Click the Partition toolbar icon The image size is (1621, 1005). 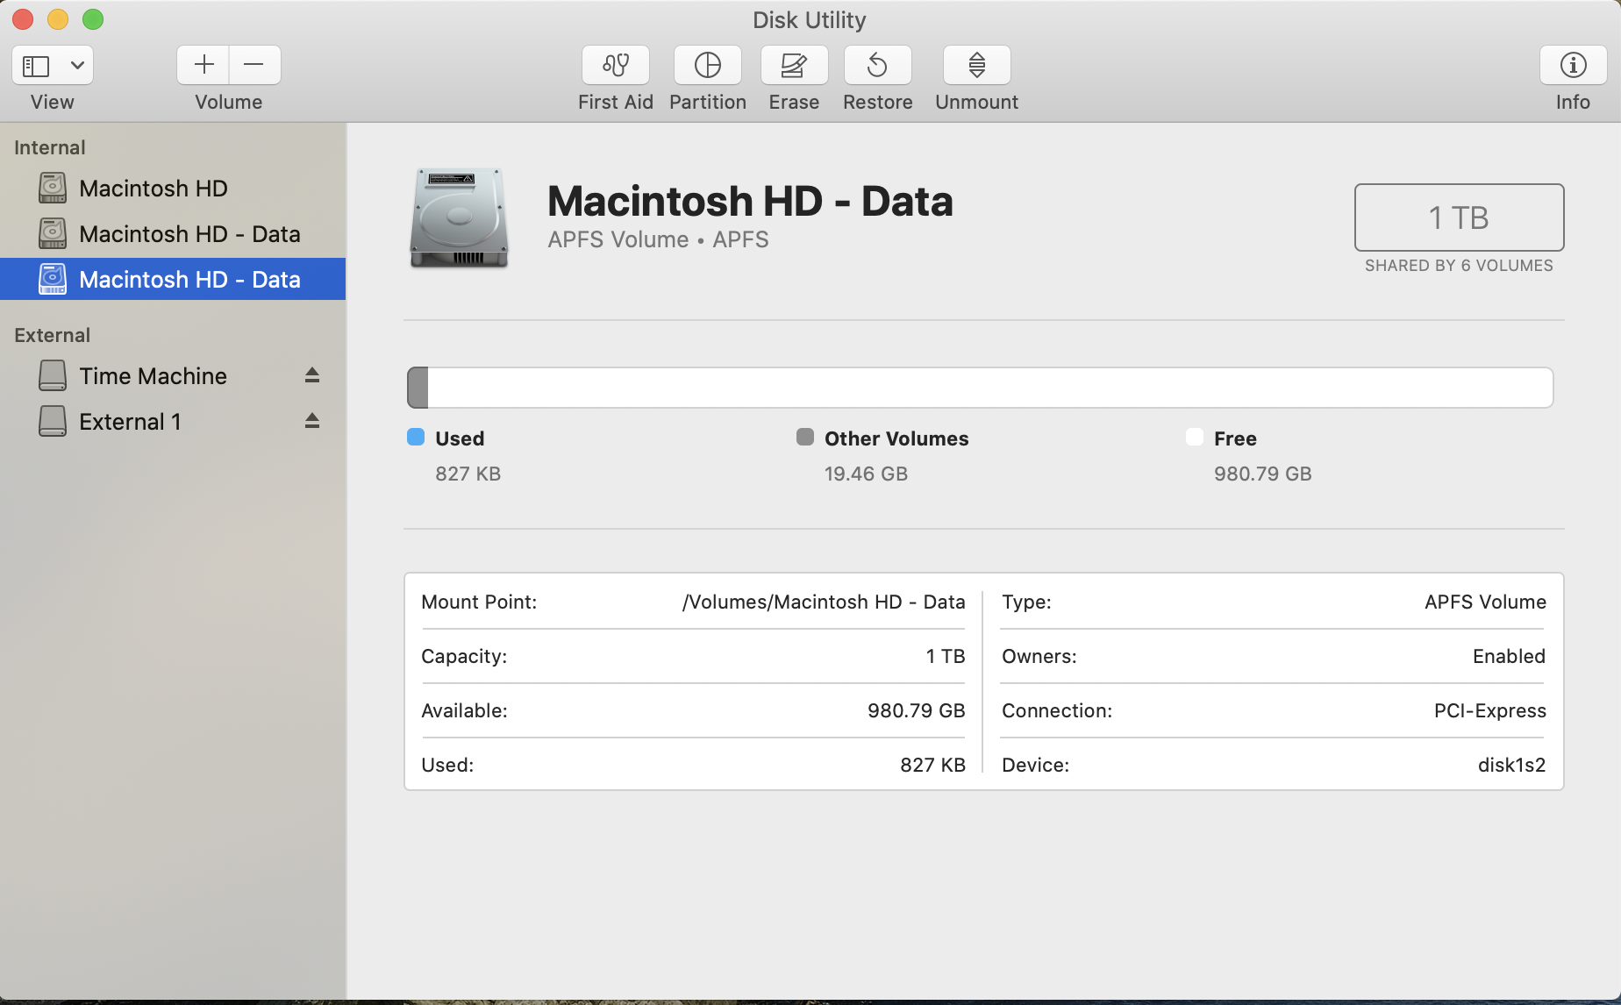[707, 65]
